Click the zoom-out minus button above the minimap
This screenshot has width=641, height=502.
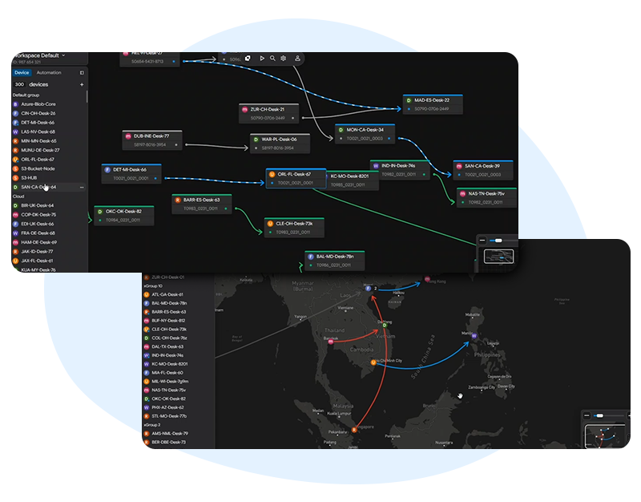pyautogui.click(x=483, y=240)
